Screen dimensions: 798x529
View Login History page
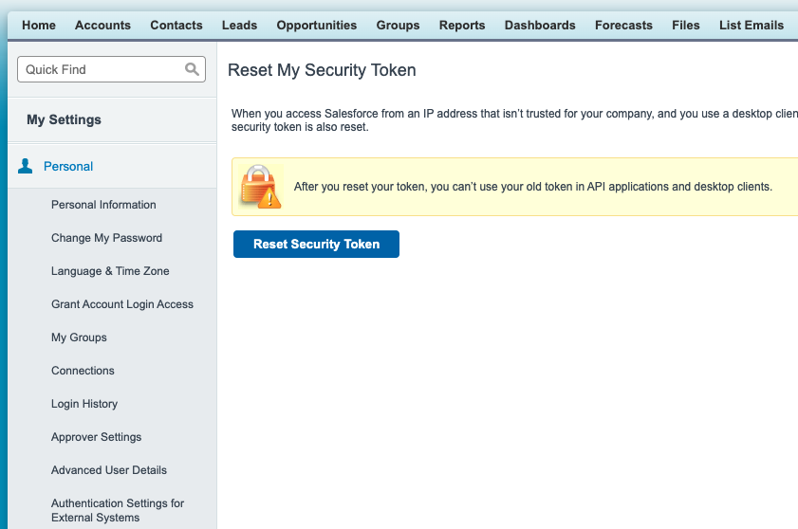pos(84,404)
